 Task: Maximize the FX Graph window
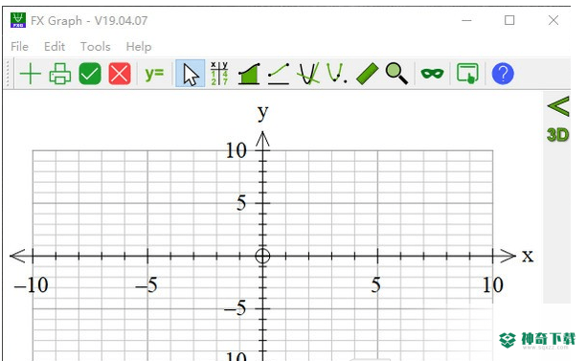click(x=509, y=20)
